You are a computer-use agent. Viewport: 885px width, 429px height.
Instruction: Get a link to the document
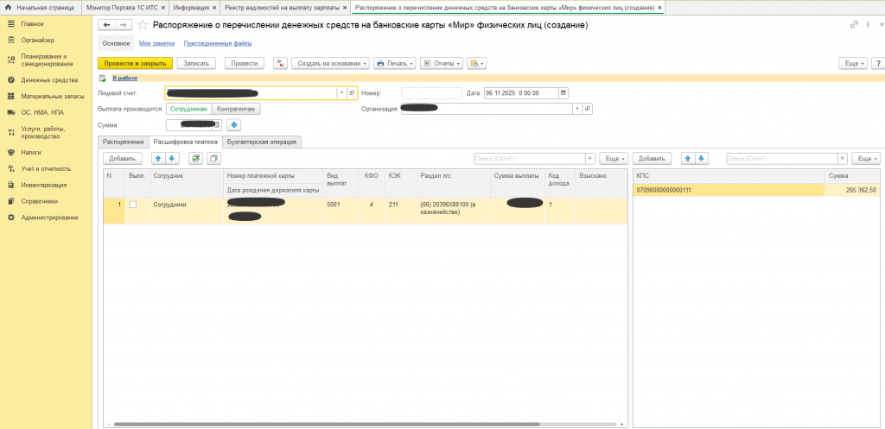[x=854, y=25]
